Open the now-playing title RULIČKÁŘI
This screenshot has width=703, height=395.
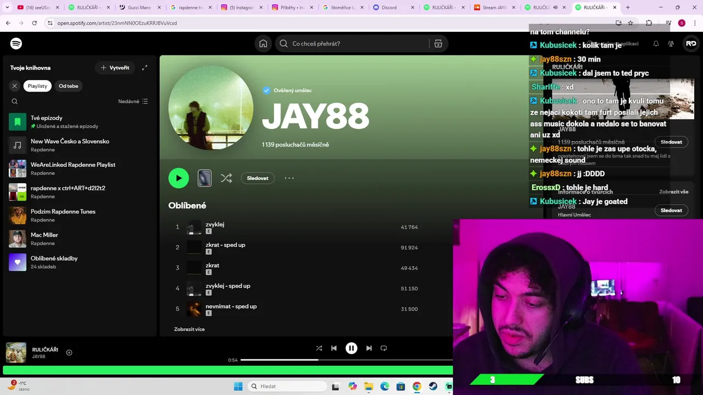45,349
